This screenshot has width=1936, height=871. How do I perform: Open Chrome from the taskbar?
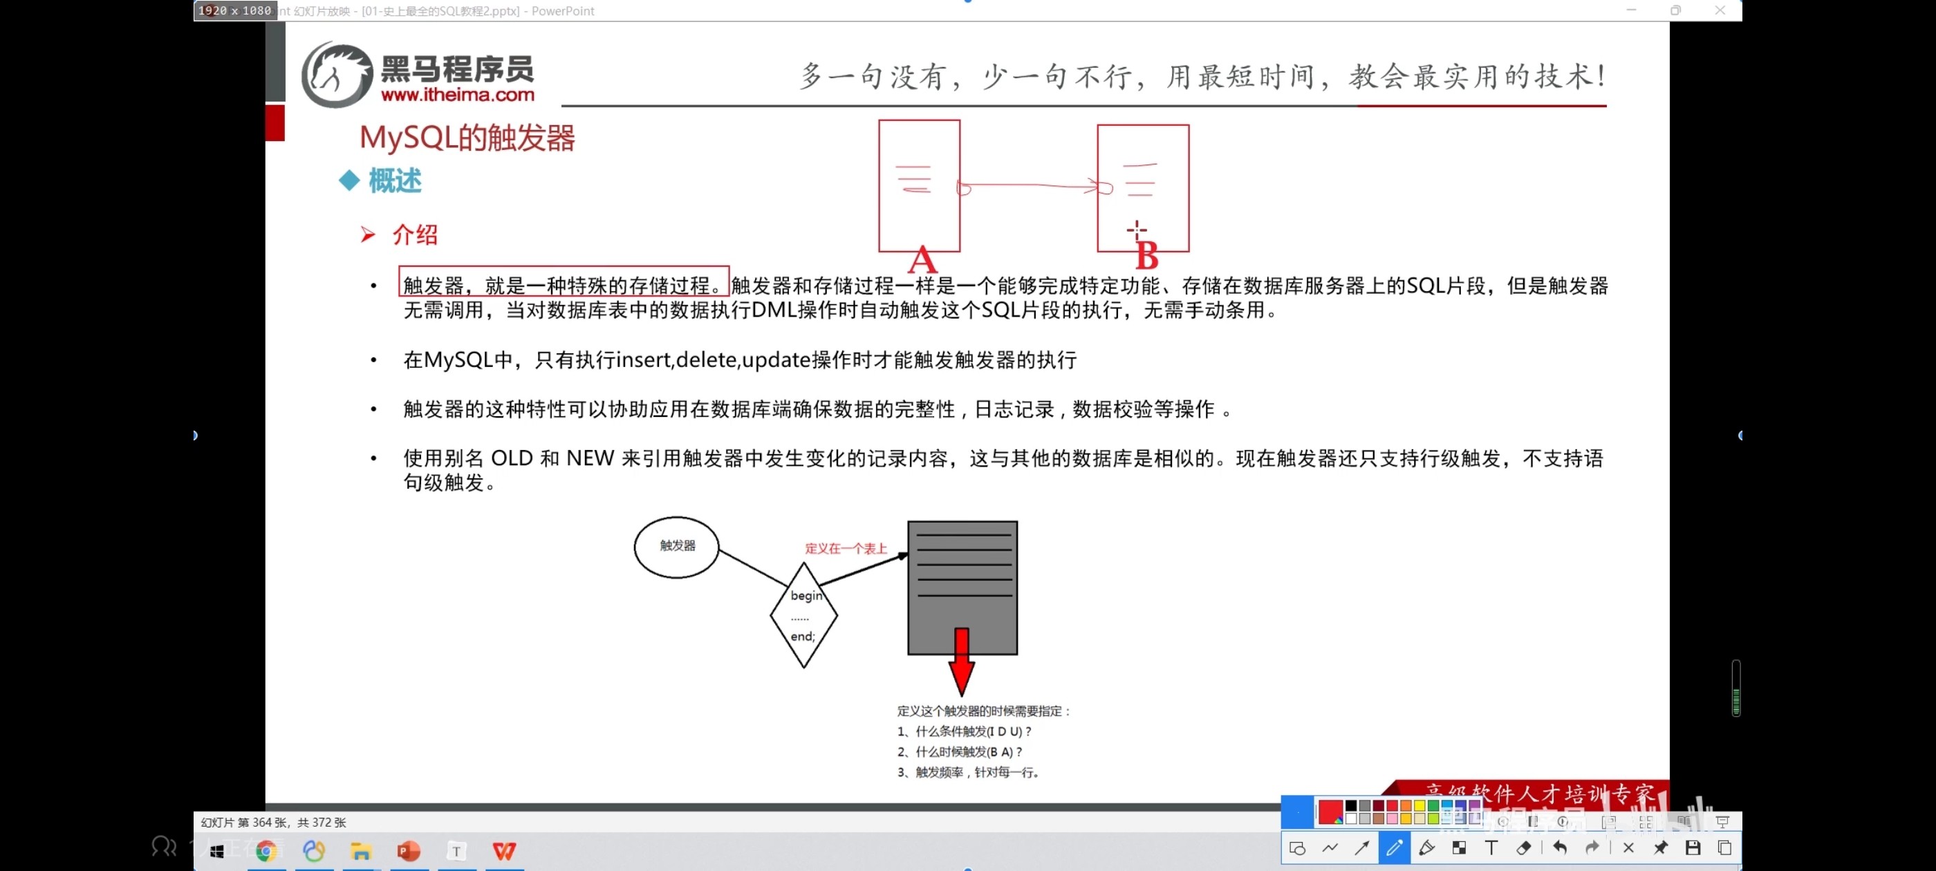266,852
